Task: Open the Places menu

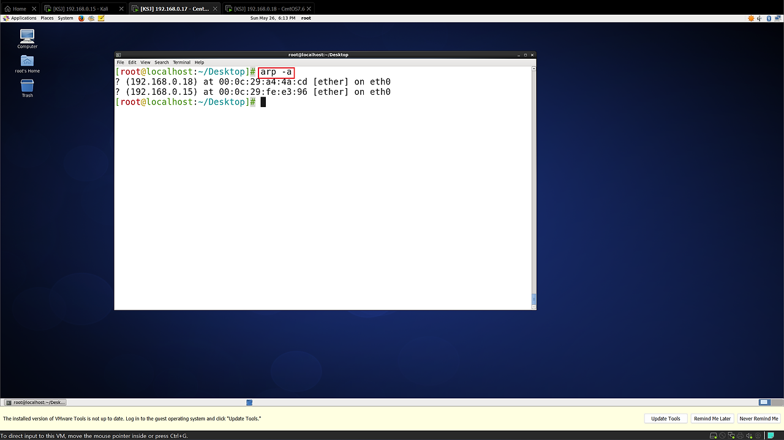Action: [47, 18]
